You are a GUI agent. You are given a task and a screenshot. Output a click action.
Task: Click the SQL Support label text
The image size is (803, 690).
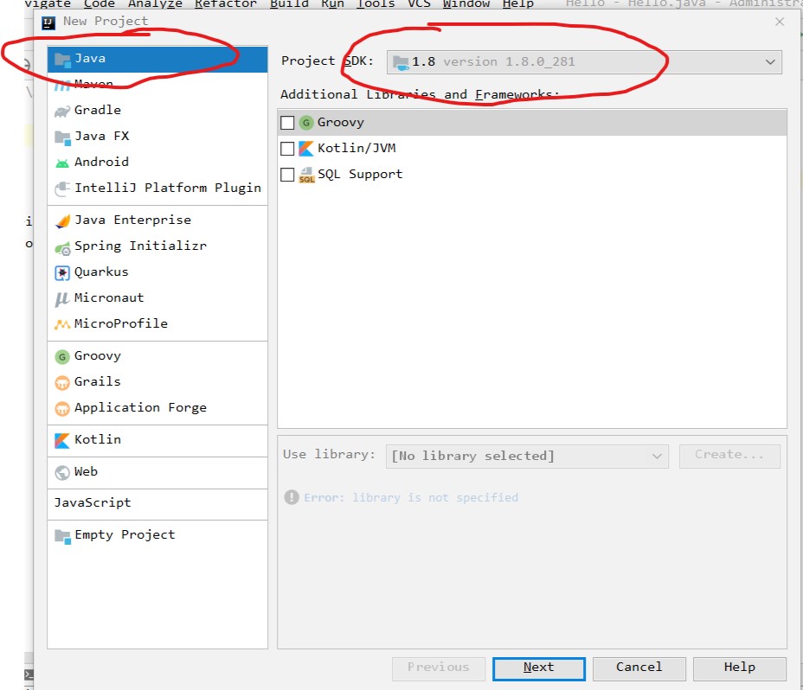point(360,175)
